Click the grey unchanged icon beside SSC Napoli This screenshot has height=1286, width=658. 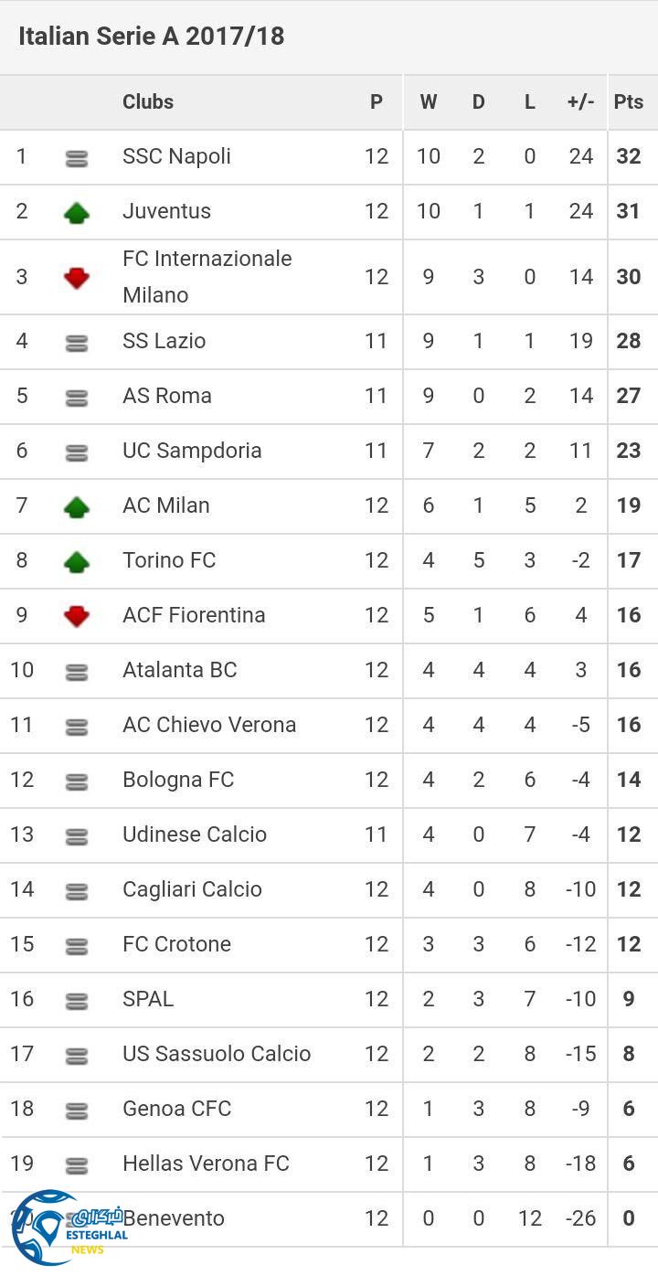click(77, 159)
